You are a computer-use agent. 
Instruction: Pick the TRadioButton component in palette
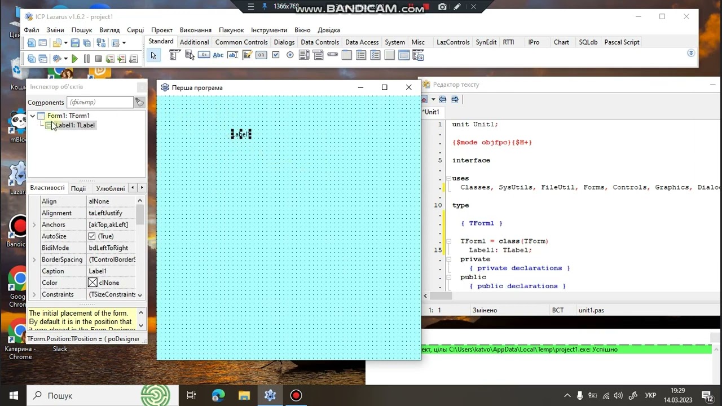(290, 55)
